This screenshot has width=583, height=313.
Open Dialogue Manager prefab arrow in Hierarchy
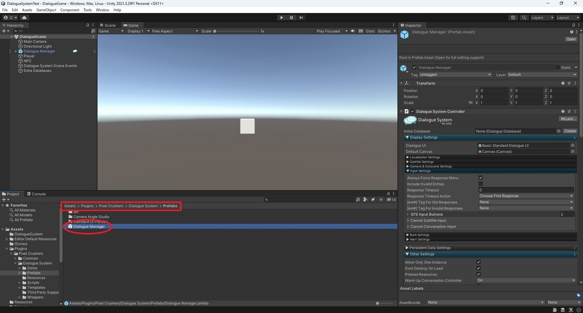[94, 51]
